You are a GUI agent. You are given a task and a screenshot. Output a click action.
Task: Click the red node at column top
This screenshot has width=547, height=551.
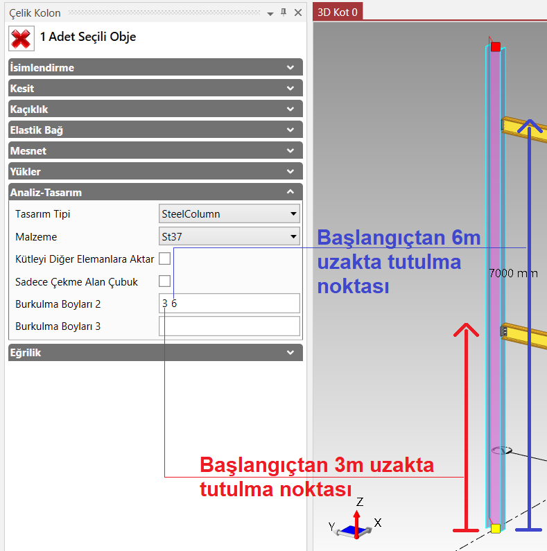[496, 46]
